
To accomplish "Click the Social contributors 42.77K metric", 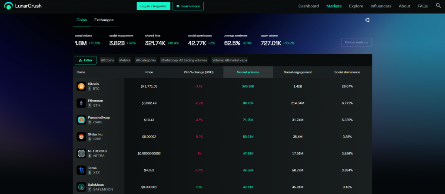I will coord(202,40).
